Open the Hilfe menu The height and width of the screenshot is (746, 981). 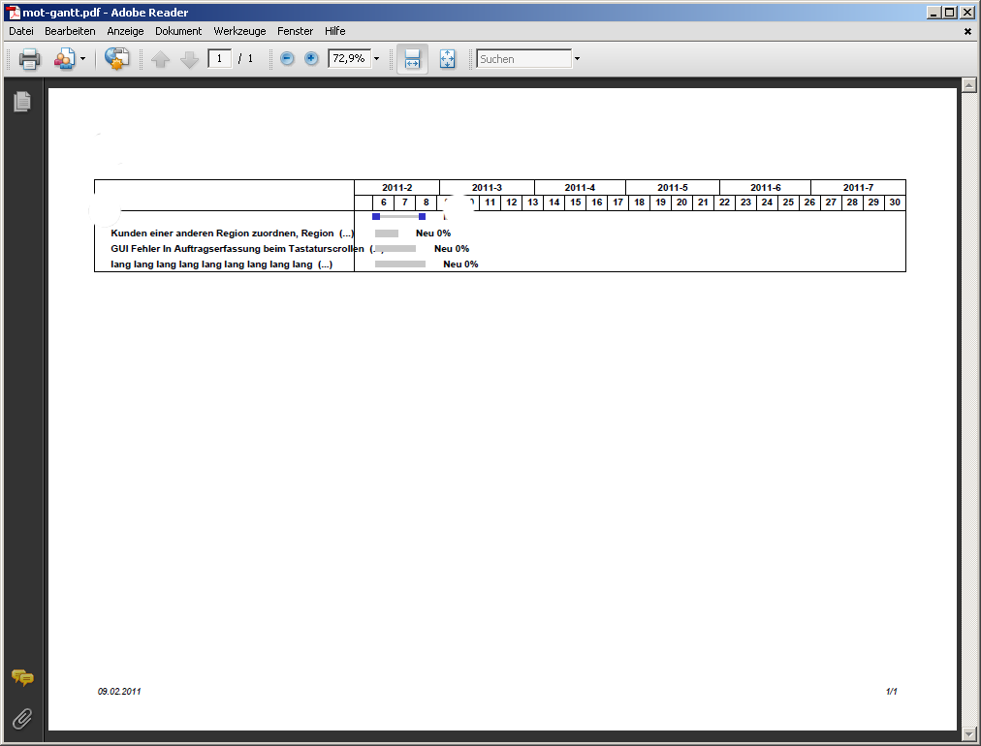tap(334, 31)
